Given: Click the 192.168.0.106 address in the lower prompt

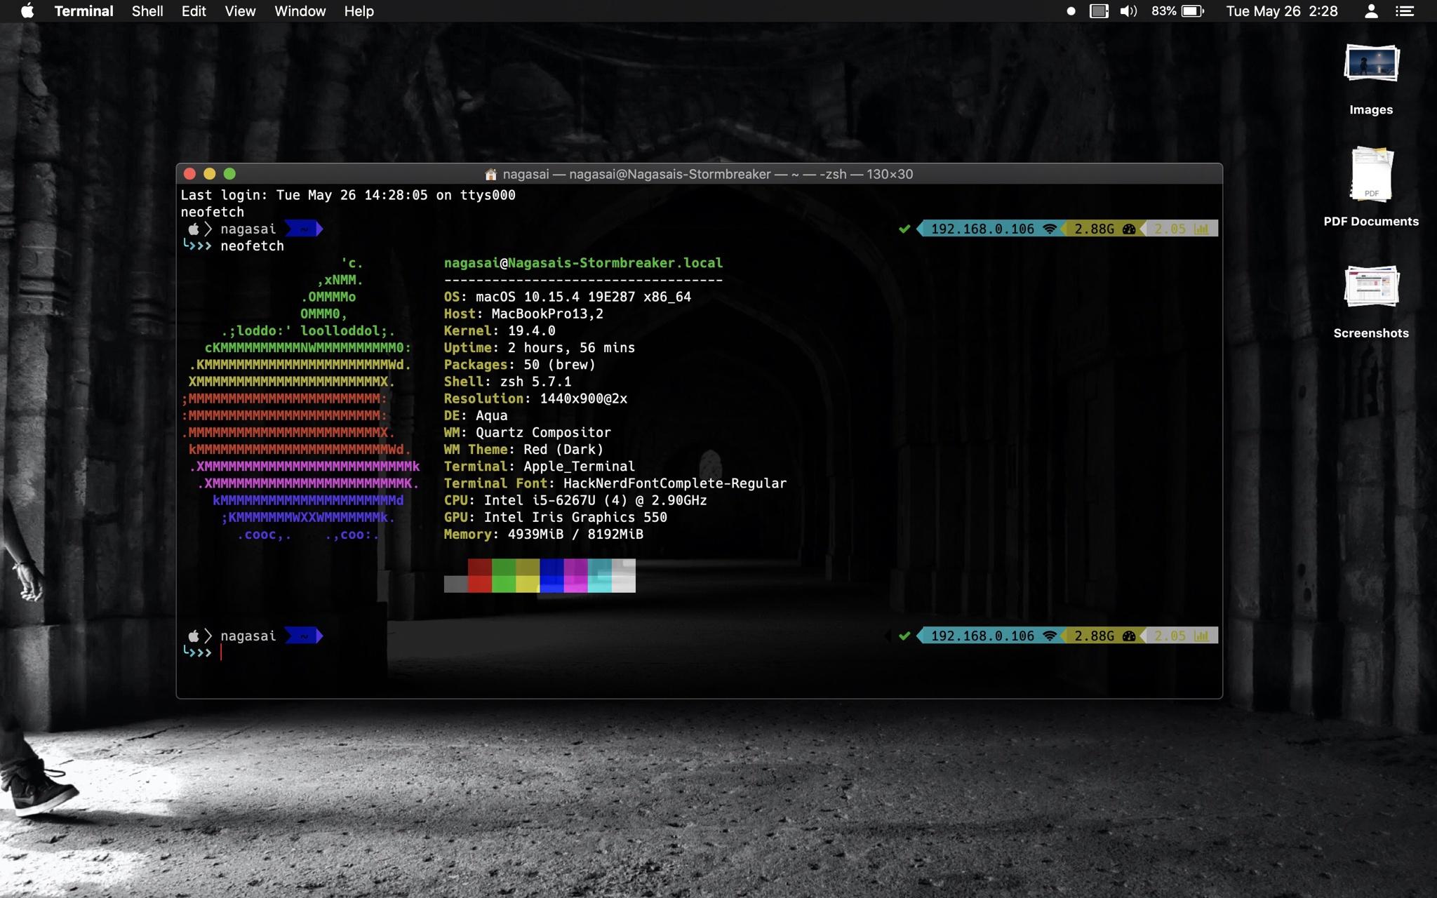Looking at the screenshot, I should (x=982, y=636).
